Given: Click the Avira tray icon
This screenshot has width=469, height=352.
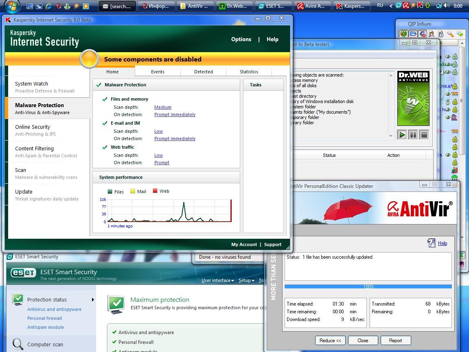Looking at the screenshot, I should (x=405, y=5).
